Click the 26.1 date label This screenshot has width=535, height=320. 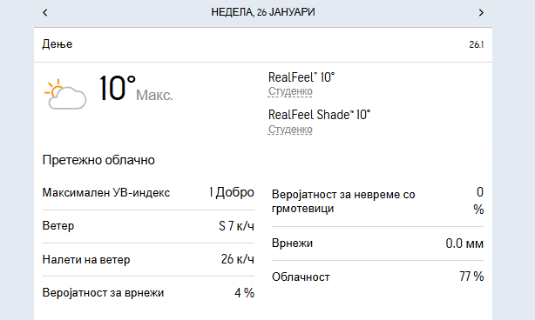click(x=477, y=44)
